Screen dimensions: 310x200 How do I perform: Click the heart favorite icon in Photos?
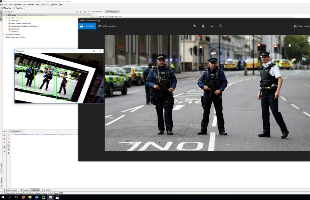(x=212, y=26)
